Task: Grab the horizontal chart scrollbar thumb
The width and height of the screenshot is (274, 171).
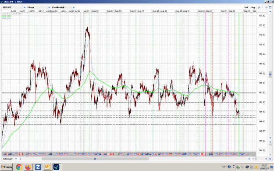Action: (x=95, y=159)
